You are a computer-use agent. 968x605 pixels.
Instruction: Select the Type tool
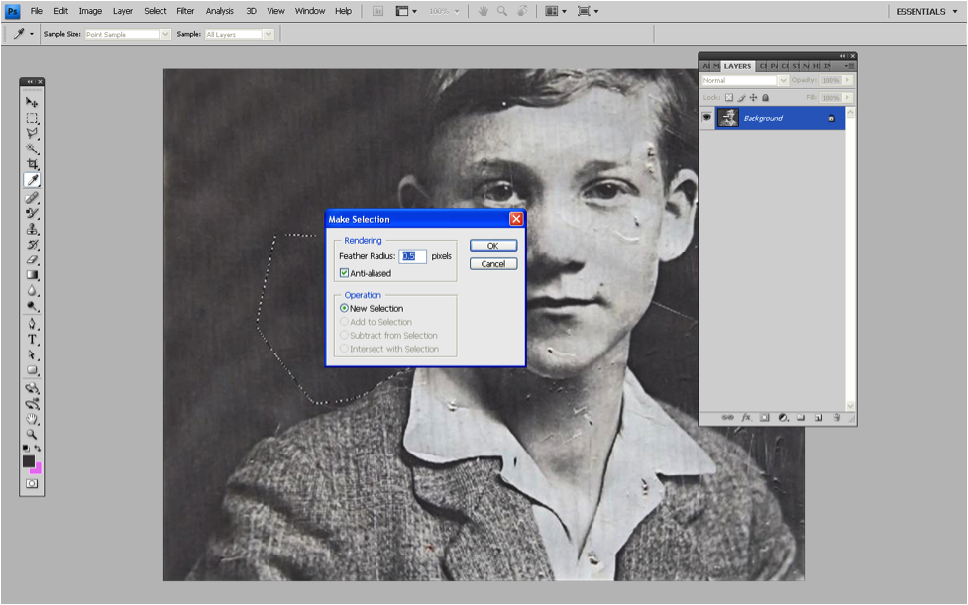pos(32,340)
